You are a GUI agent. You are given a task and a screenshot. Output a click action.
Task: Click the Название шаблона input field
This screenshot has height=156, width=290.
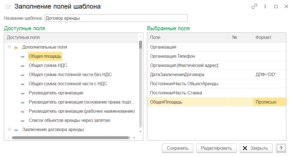116,18
